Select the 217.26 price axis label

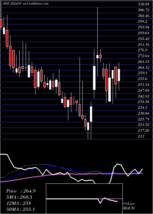[144, 131]
